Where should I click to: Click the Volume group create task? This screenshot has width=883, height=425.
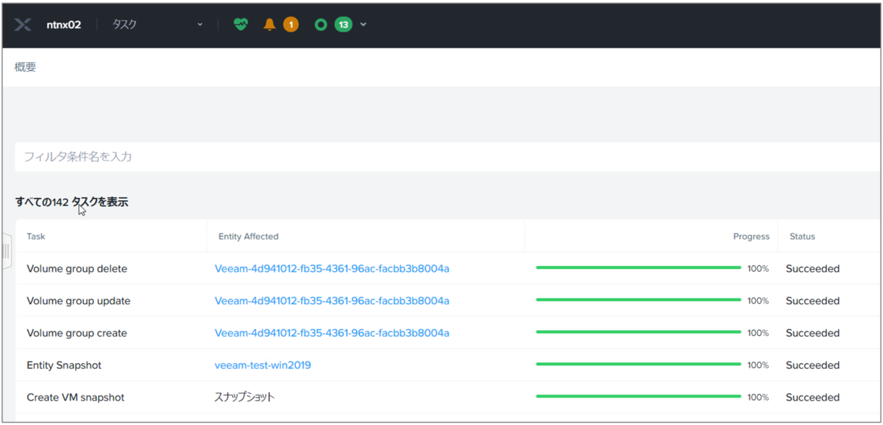pyautogui.click(x=77, y=333)
